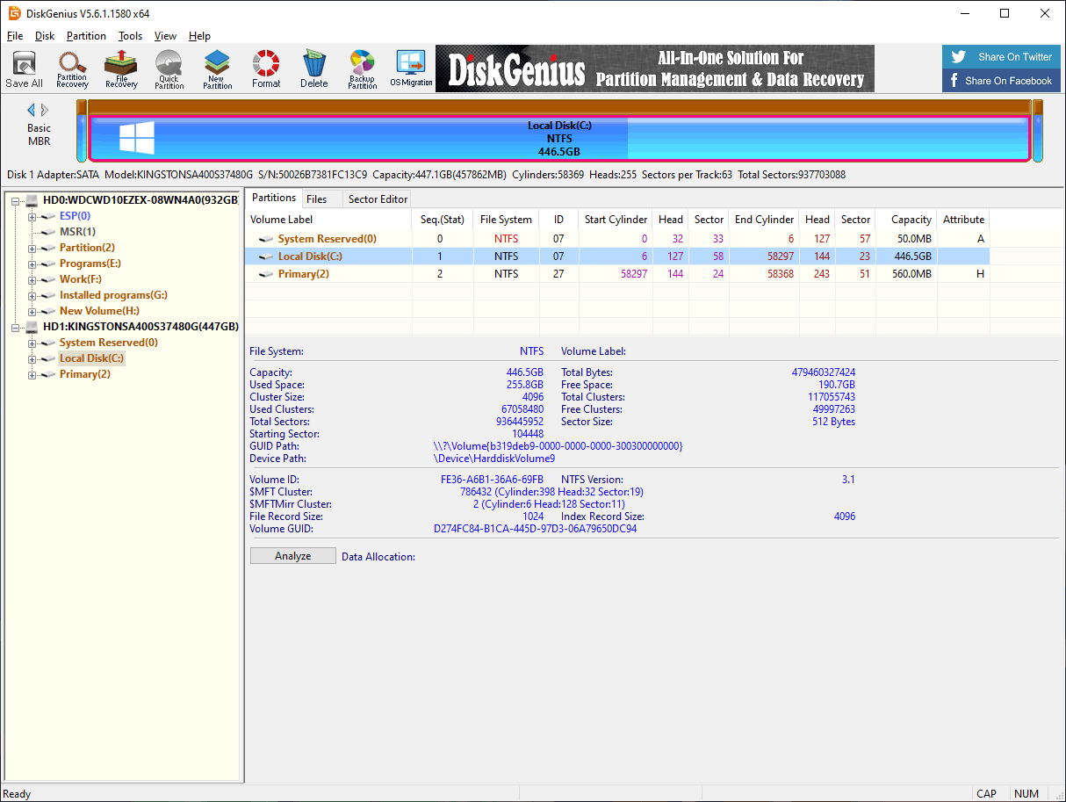Start OS Migration tool
Viewport: 1066px width, 802px height.
[x=411, y=69]
